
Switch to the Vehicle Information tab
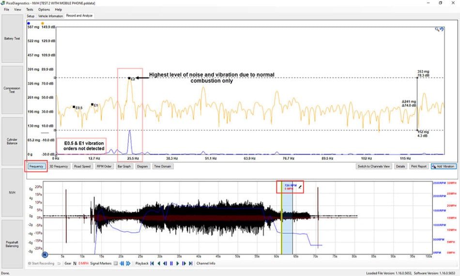coord(50,16)
